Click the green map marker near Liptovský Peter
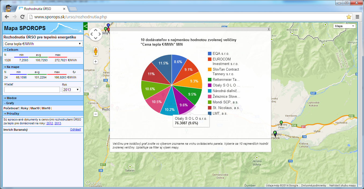This screenshot has width=364, height=189. pyautogui.click(x=281, y=123)
